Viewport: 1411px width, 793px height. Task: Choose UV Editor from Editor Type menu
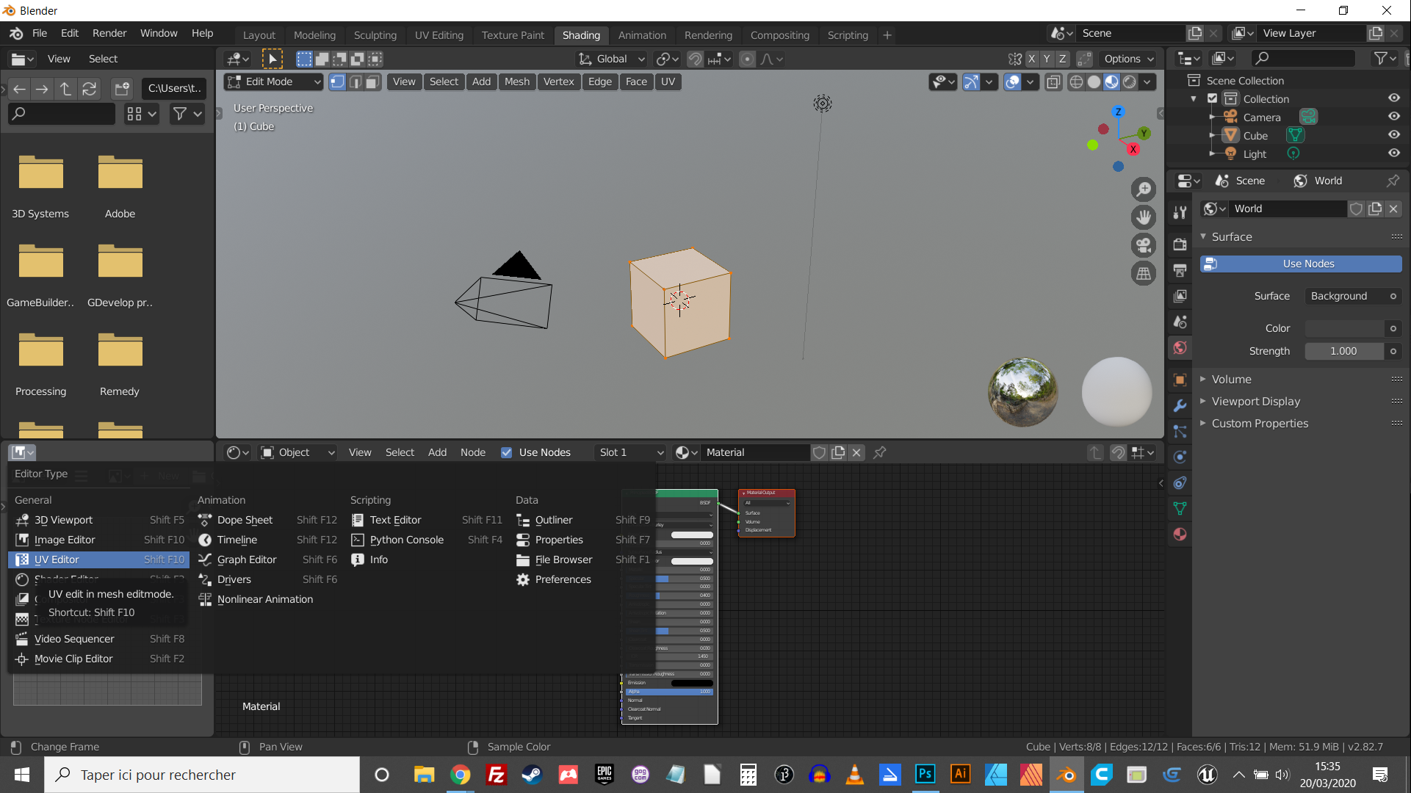coord(57,560)
